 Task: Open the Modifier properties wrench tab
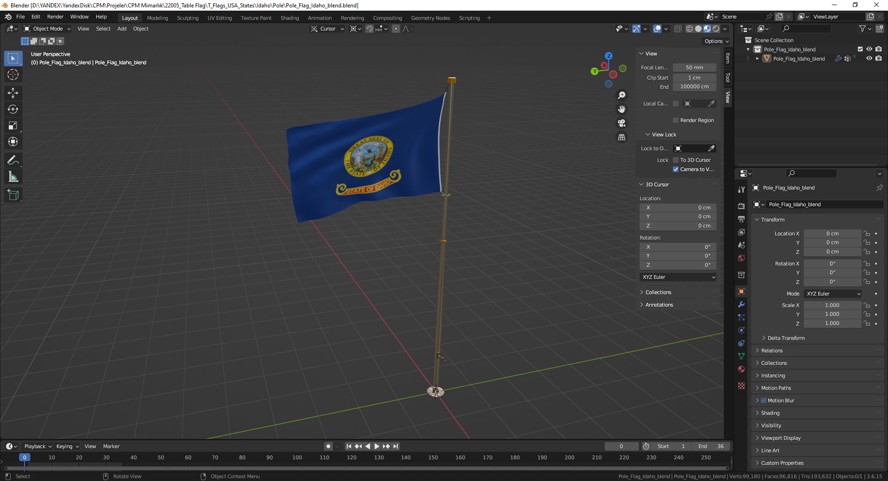741,304
